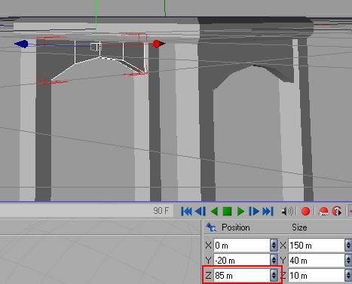Click Position Z field showing 85 m
Viewport: 352px width, 284px height.
(242, 276)
